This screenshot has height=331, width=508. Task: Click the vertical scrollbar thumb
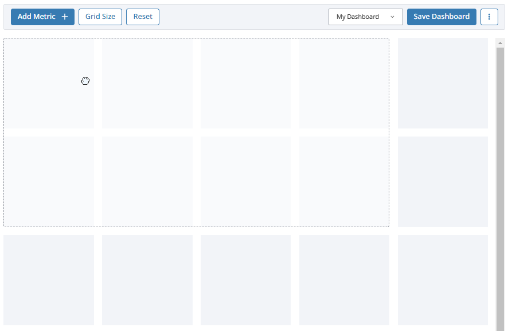pyautogui.click(x=500, y=189)
